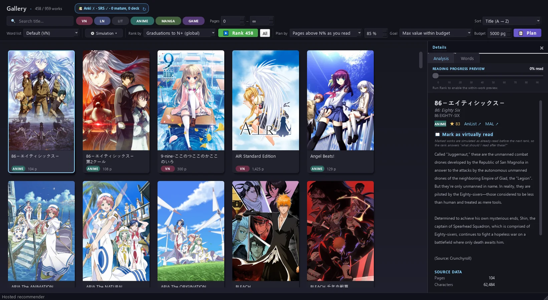Click the Budget 5000 pg field
548x300 pixels.
[x=499, y=33]
